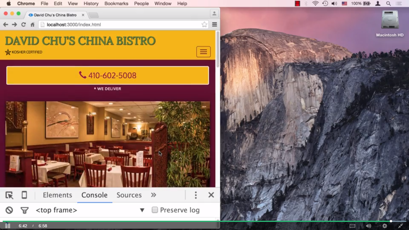This screenshot has height=230, width=409.
Task: Click the Chrome back arrow
Action: [x=5, y=25]
